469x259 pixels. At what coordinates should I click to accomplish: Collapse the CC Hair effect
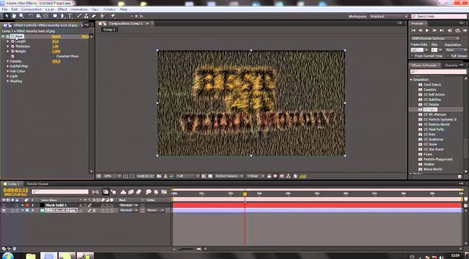tap(3, 36)
